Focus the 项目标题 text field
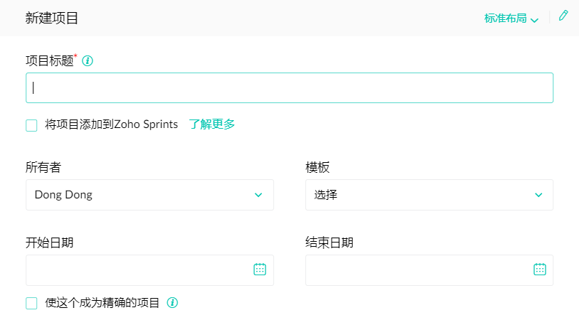The image size is (579, 330). pos(289,88)
